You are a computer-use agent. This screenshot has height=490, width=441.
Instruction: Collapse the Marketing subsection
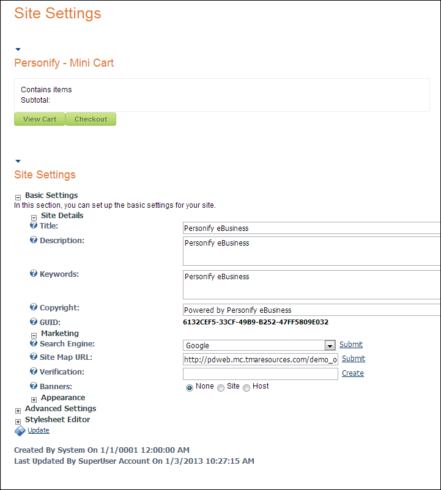click(34, 334)
